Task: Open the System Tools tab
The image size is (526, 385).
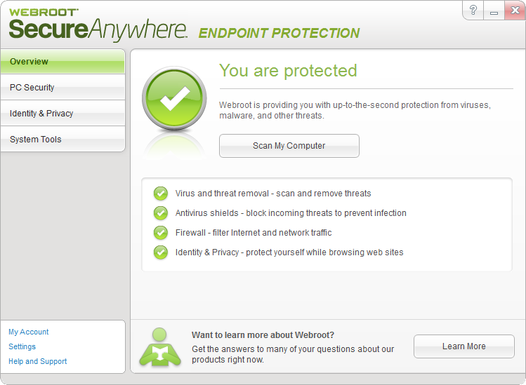Action: [x=63, y=140]
